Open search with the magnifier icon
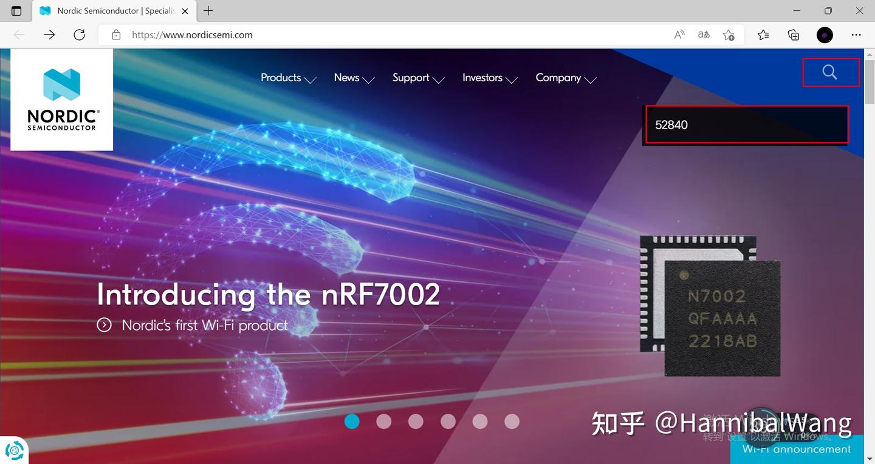The image size is (875, 464). pos(829,72)
